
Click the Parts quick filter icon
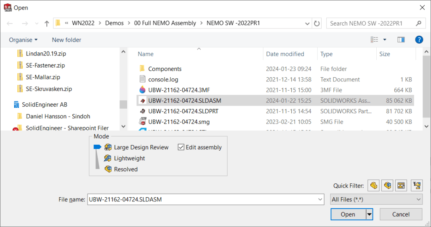pos(373,185)
